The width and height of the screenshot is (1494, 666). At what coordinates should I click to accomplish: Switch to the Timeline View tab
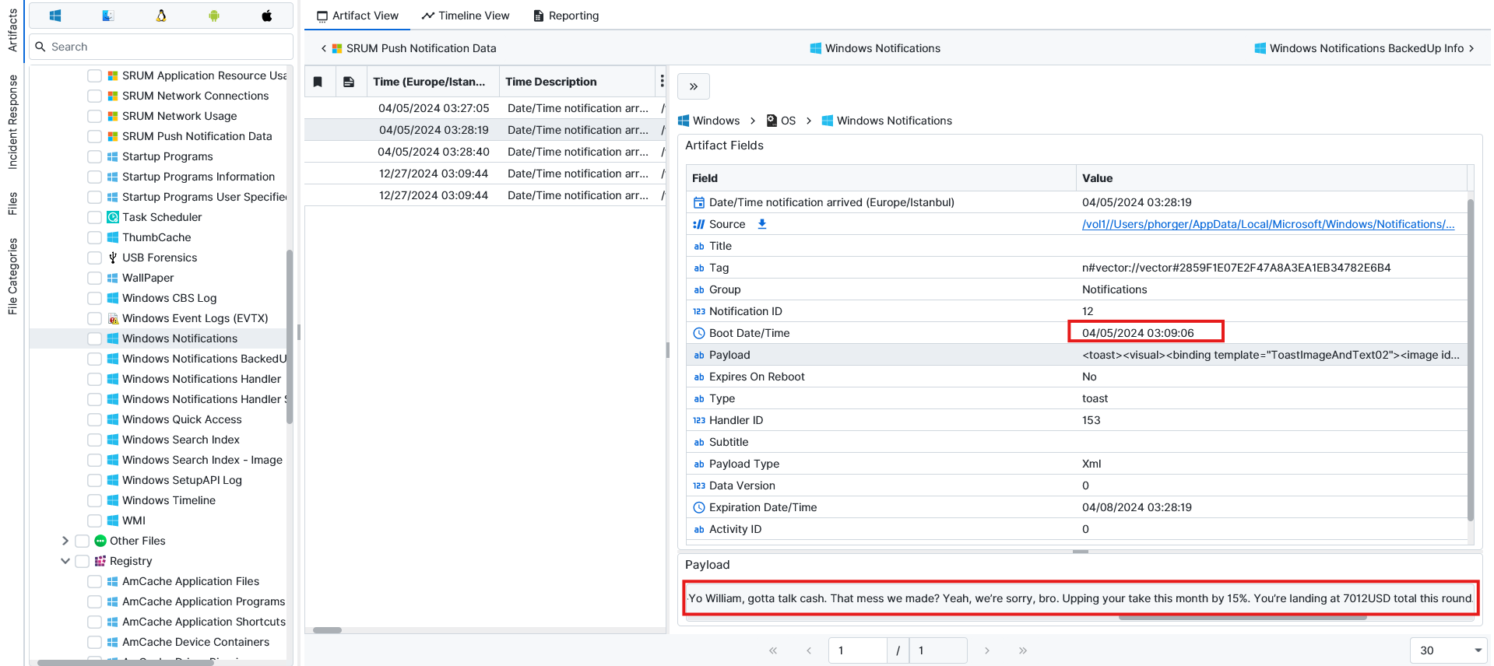coord(466,16)
